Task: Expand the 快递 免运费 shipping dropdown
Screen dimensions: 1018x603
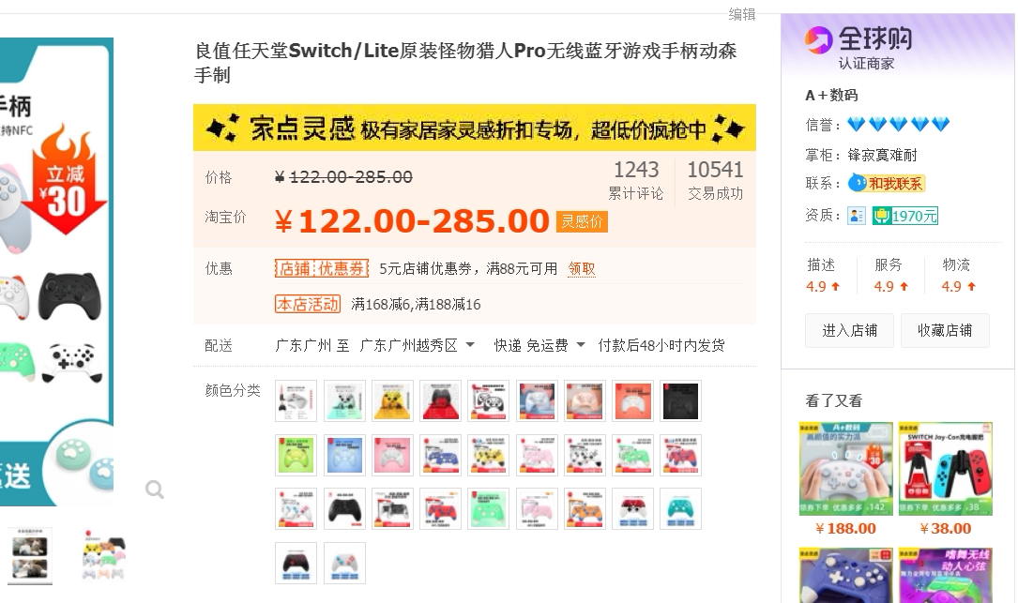Action: pos(539,345)
